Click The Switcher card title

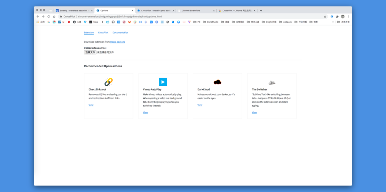tap(259, 89)
